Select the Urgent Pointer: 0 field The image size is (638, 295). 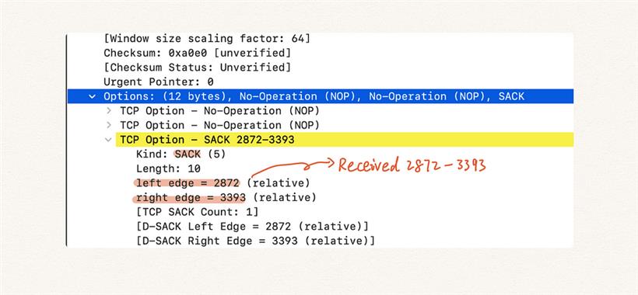coord(158,82)
